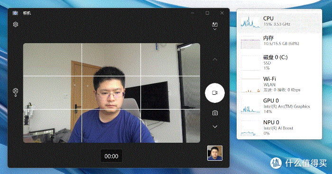Click the Wi-Fi throughput graph
Screen dimensions: 332x174
[250, 85]
